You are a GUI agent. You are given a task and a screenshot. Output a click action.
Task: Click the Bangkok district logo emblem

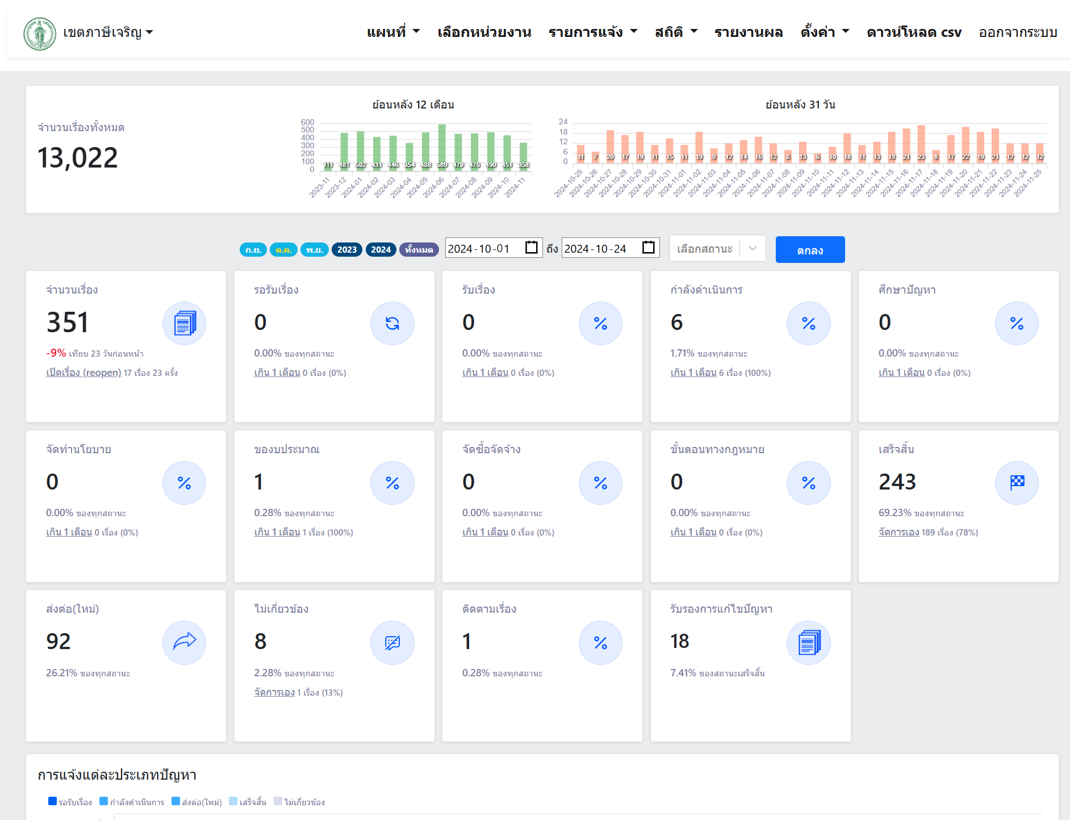(x=40, y=34)
